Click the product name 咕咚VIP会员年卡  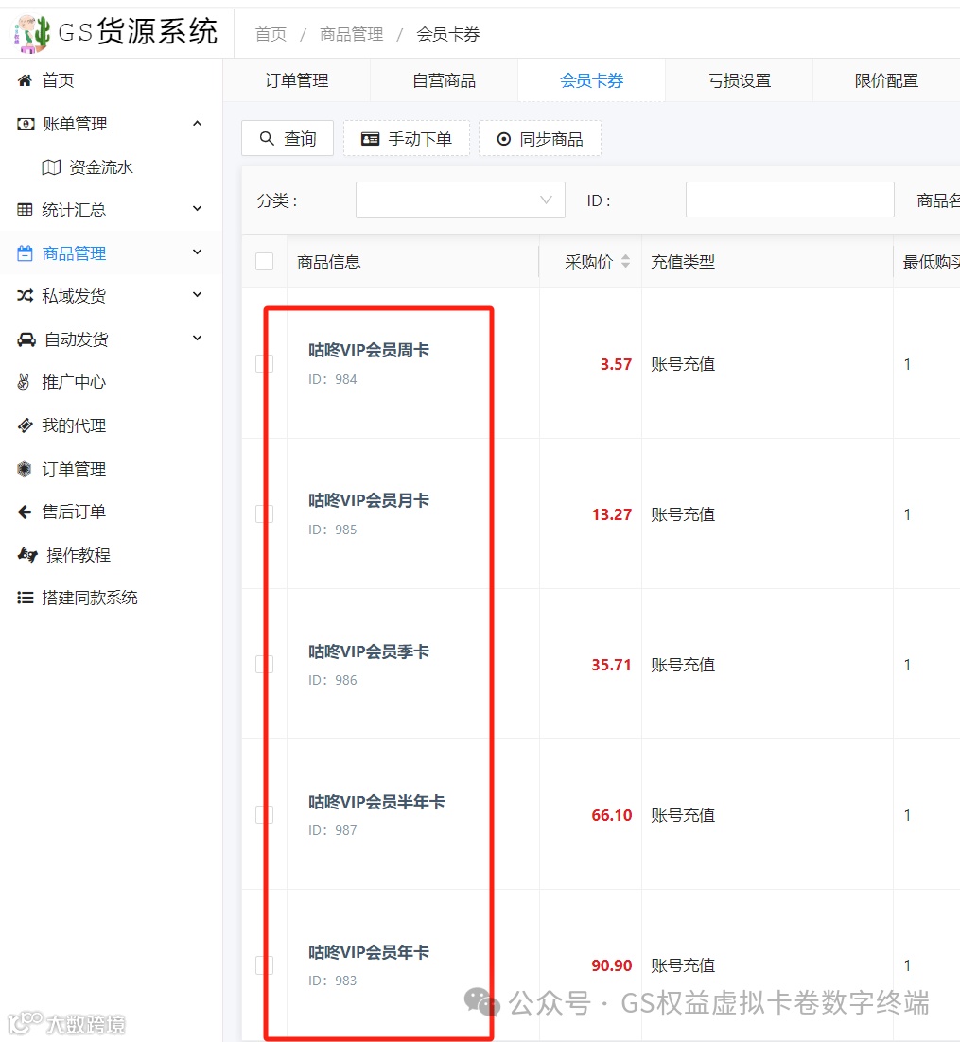369,951
